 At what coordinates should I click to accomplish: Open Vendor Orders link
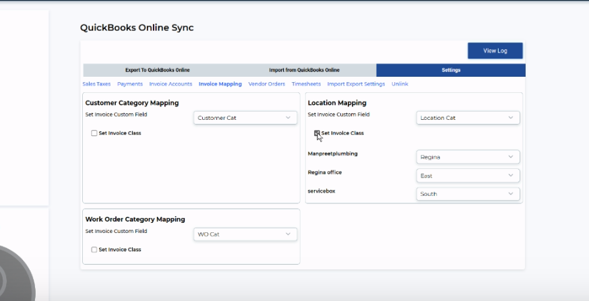pos(267,84)
